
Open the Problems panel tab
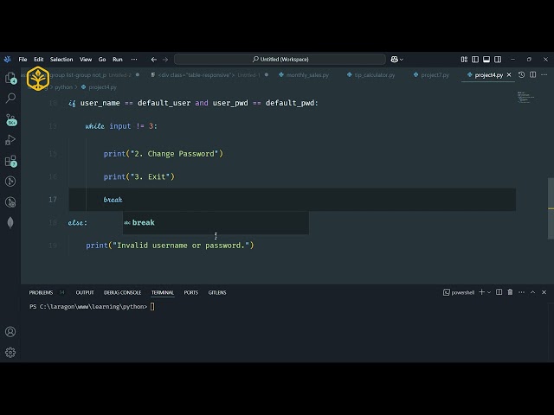[41, 292]
